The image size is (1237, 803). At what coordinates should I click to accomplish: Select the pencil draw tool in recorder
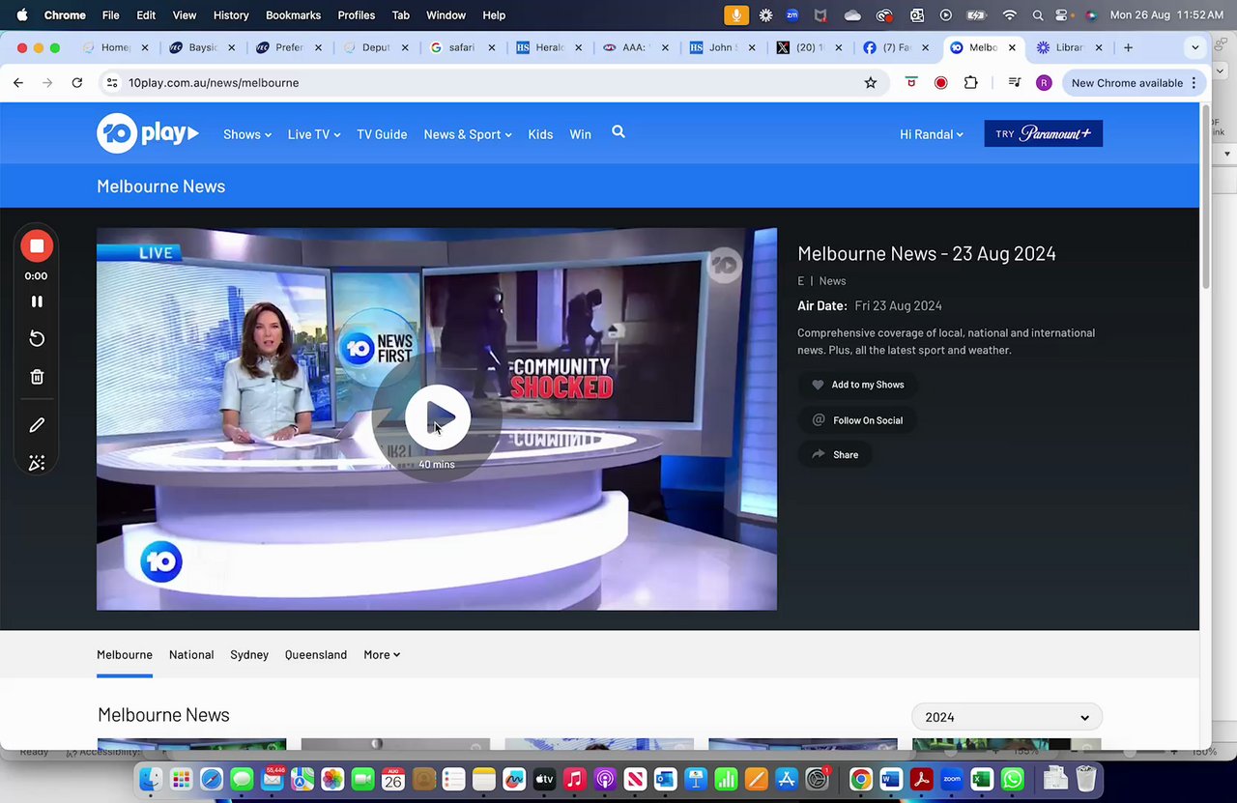pos(37,425)
